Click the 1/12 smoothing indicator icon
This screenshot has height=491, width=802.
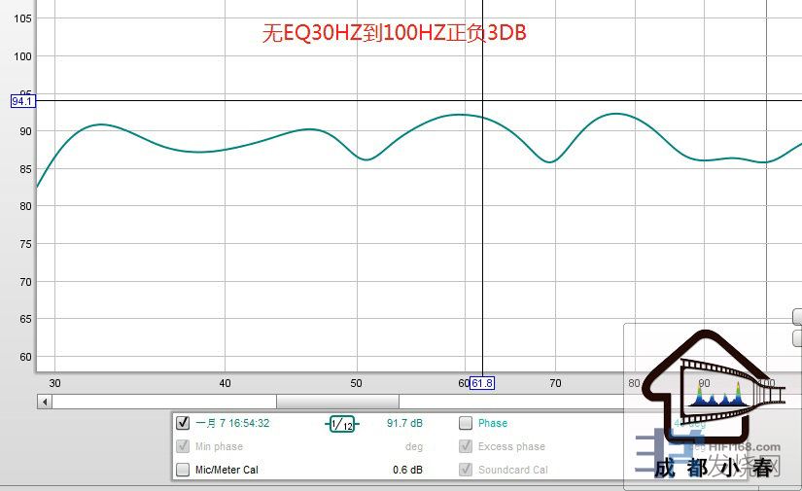point(341,424)
